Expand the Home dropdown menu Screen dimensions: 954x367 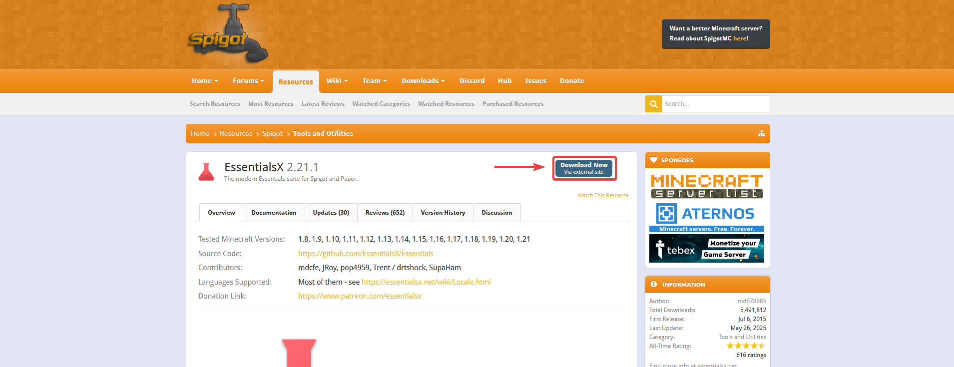pyautogui.click(x=205, y=81)
